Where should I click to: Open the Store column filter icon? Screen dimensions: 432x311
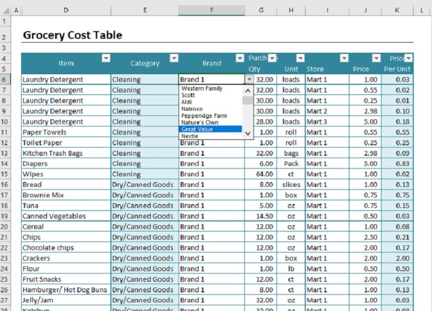pyautogui.click(x=345, y=58)
